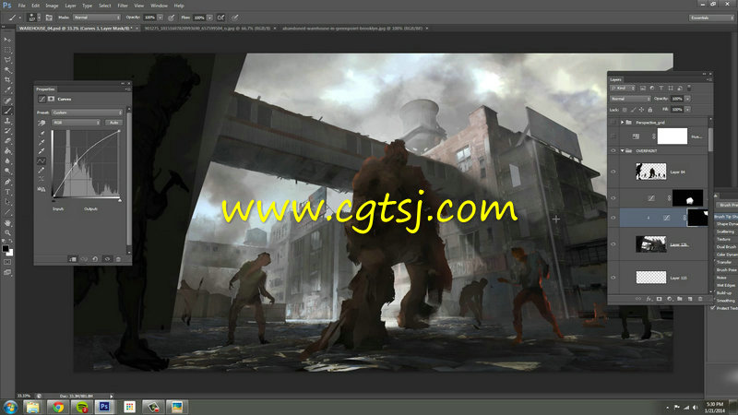The width and height of the screenshot is (738, 415).
Task: Select Shape Dynamics brush option
Action: pos(727,224)
